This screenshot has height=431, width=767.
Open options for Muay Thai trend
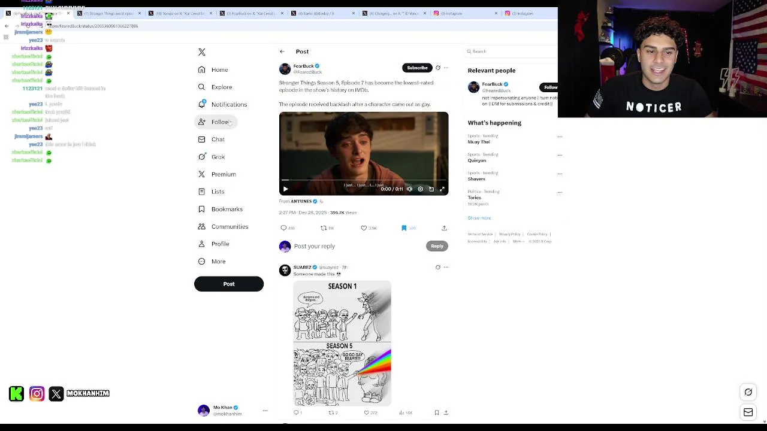click(560, 136)
